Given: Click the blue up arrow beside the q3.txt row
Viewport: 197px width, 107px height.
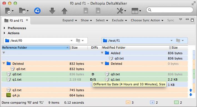Looking at the screenshot, I should click(191, 90).
